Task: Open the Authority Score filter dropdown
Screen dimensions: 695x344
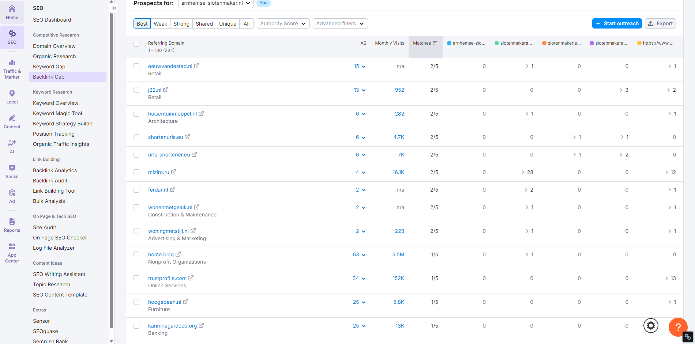Action: tap(282, 23)
